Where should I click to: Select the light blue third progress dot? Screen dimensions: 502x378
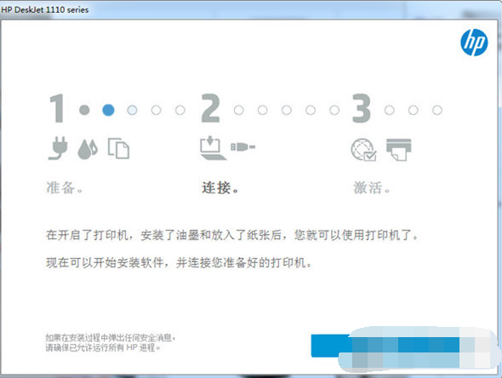tap(132, 110)
